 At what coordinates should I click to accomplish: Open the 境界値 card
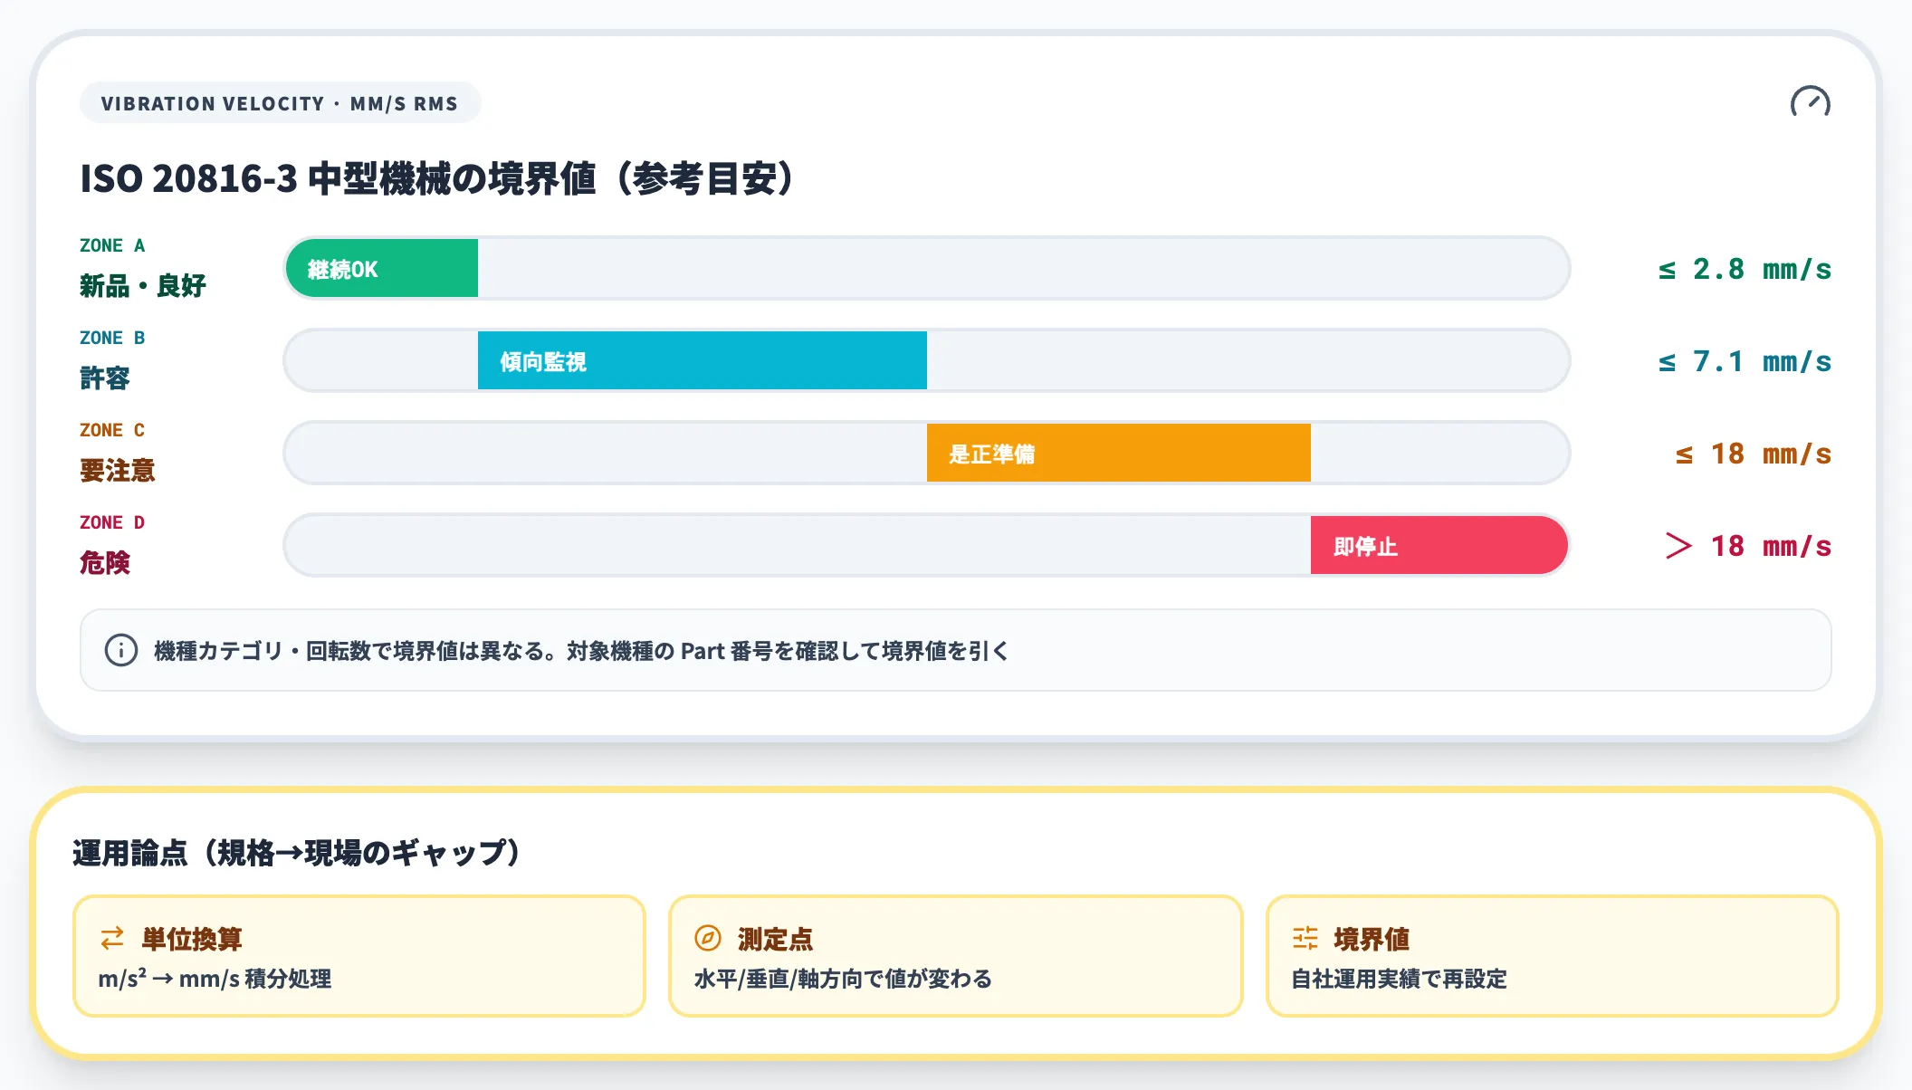(x=1552, y=956)
